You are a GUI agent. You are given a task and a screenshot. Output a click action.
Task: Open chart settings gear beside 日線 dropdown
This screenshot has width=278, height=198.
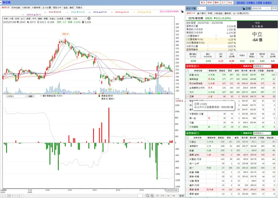pos(89,18)
